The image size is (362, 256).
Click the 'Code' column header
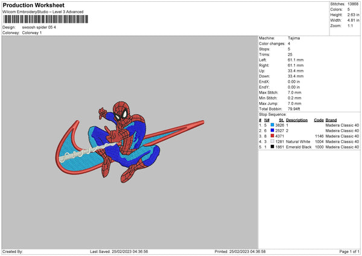coord(319,120)
